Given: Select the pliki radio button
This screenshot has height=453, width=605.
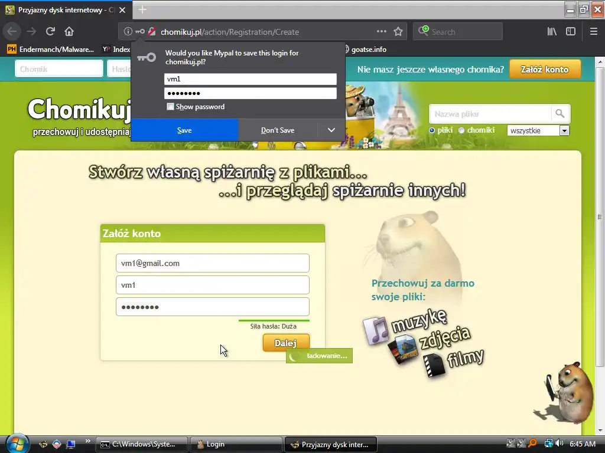Looking at the screenshot, I should coord(432,130).
